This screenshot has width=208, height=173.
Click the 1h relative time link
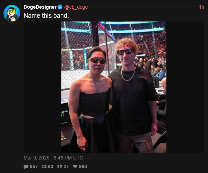pos(201,7)
